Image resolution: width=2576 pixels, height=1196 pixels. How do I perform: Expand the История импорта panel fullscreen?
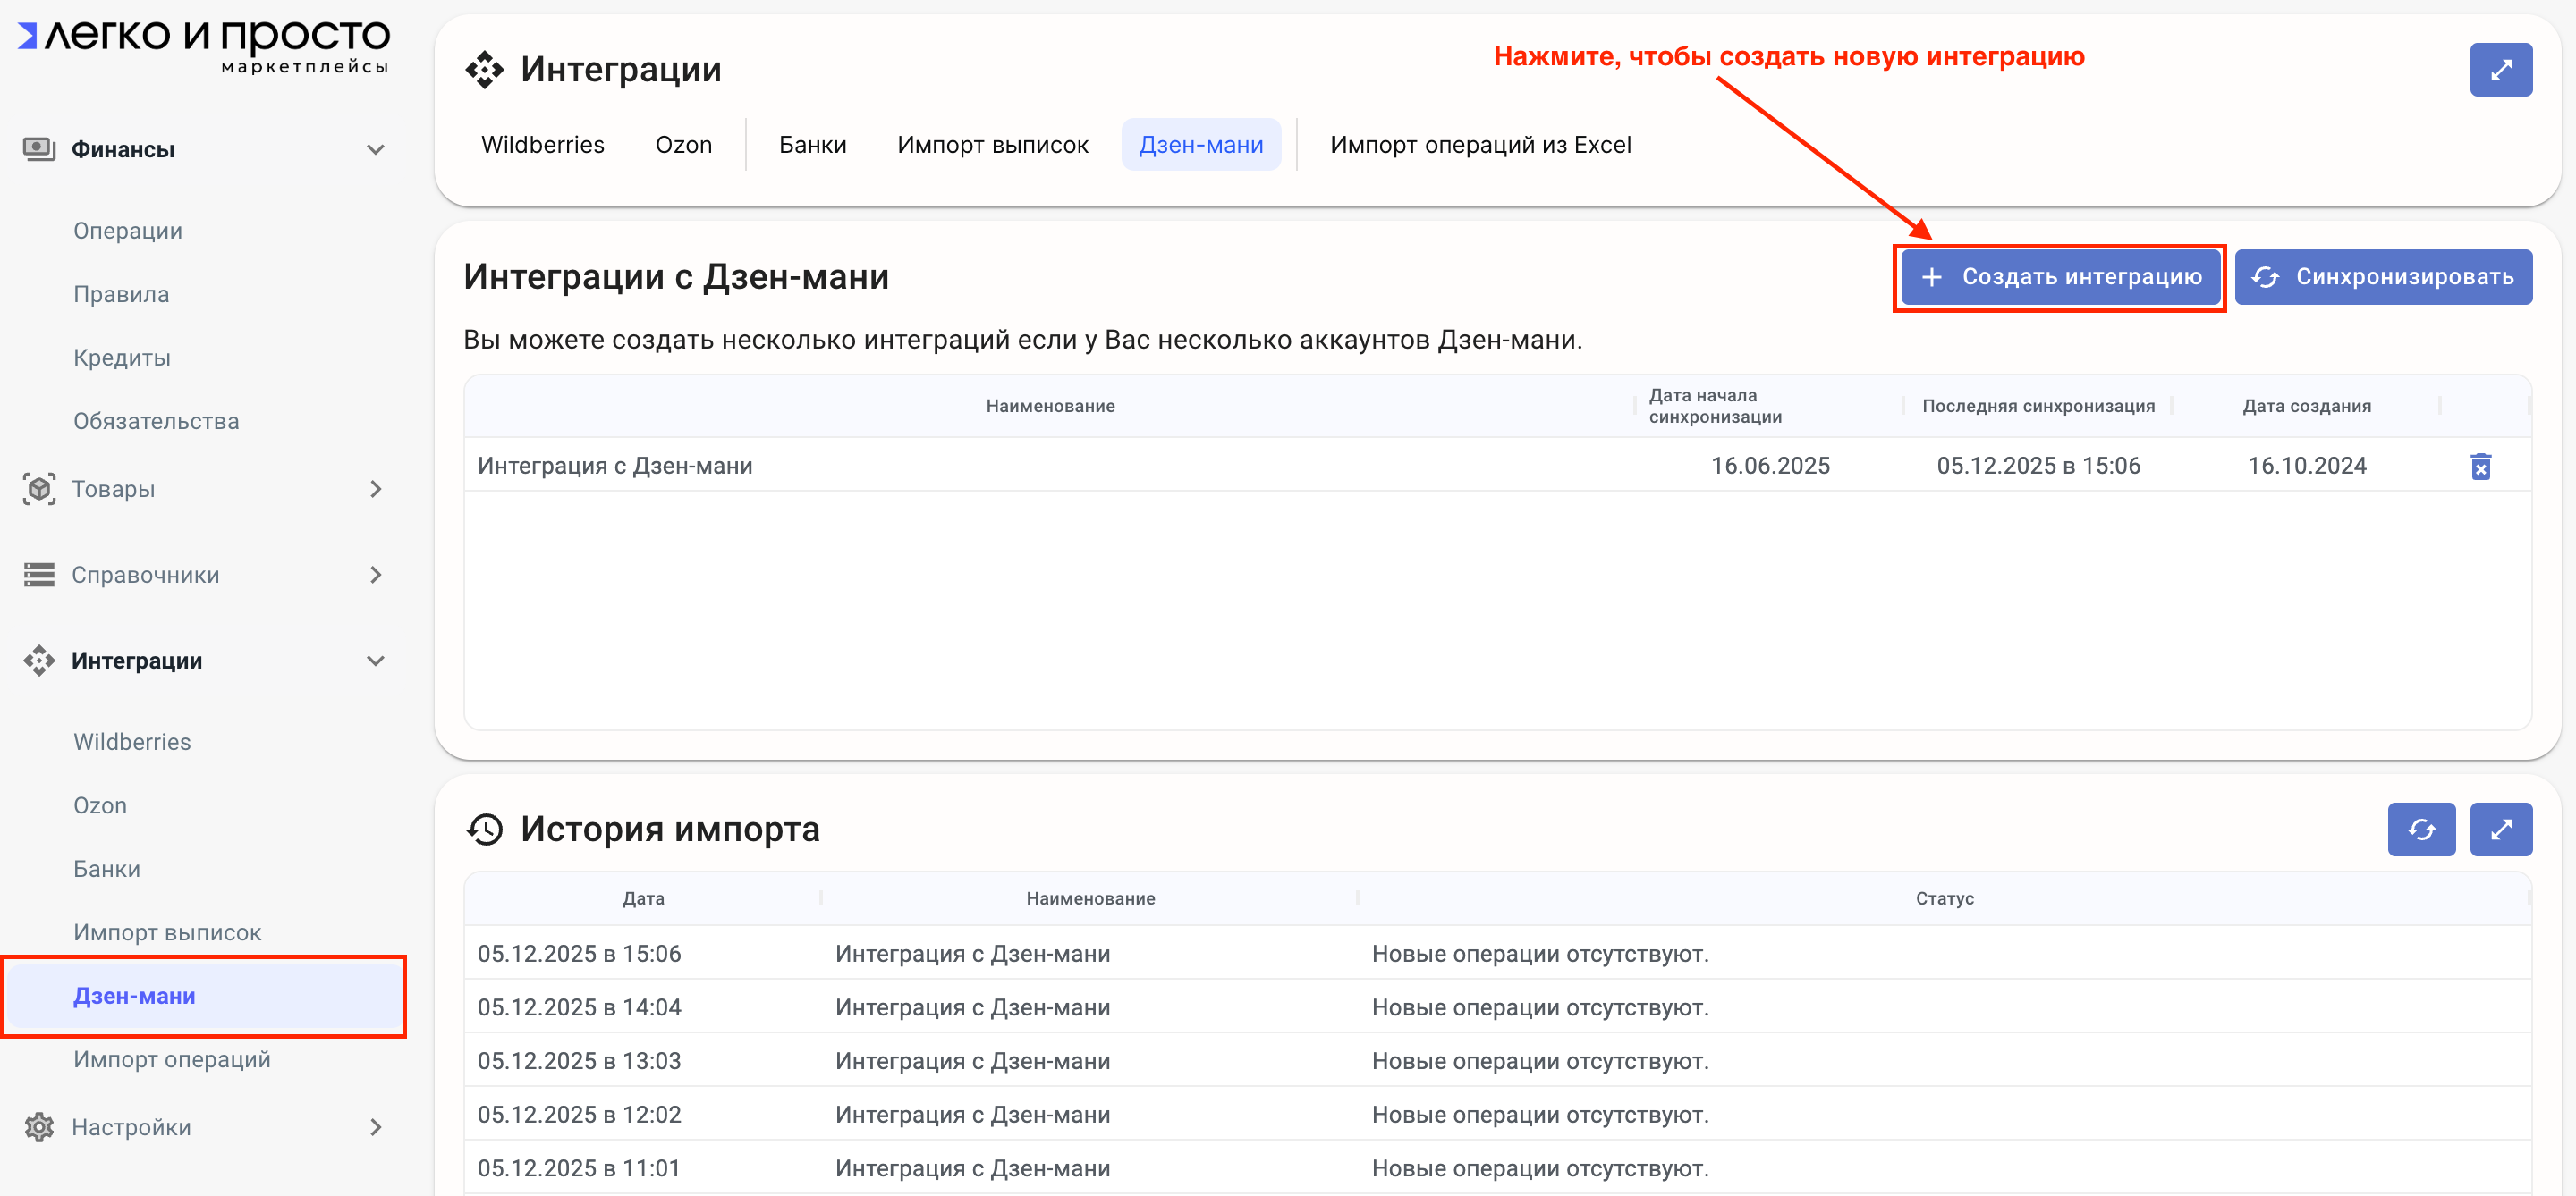pyautogui.click(x=2500, y=830)
